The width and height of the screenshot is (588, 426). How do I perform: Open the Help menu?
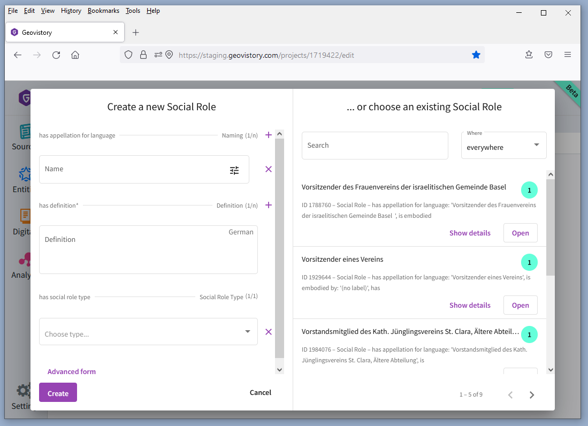pos(153,11)
